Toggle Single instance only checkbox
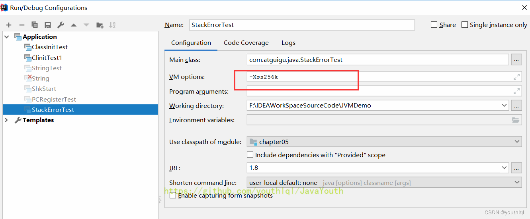Image resolution: width=530 pixels, height=219 pixels. click(465, 25)
